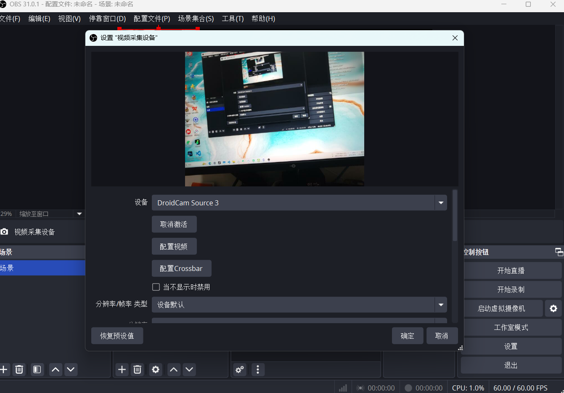This screenshot has height=393, width=564.
Task: Open the 工具 menu
Action: coord(232,19)
